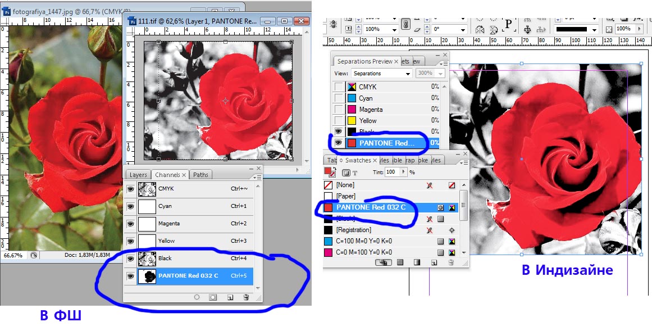Show color swatches only in Swatches panel
Image resolution: width=652 pixels, height=331 pixels.
coord(400,262)
